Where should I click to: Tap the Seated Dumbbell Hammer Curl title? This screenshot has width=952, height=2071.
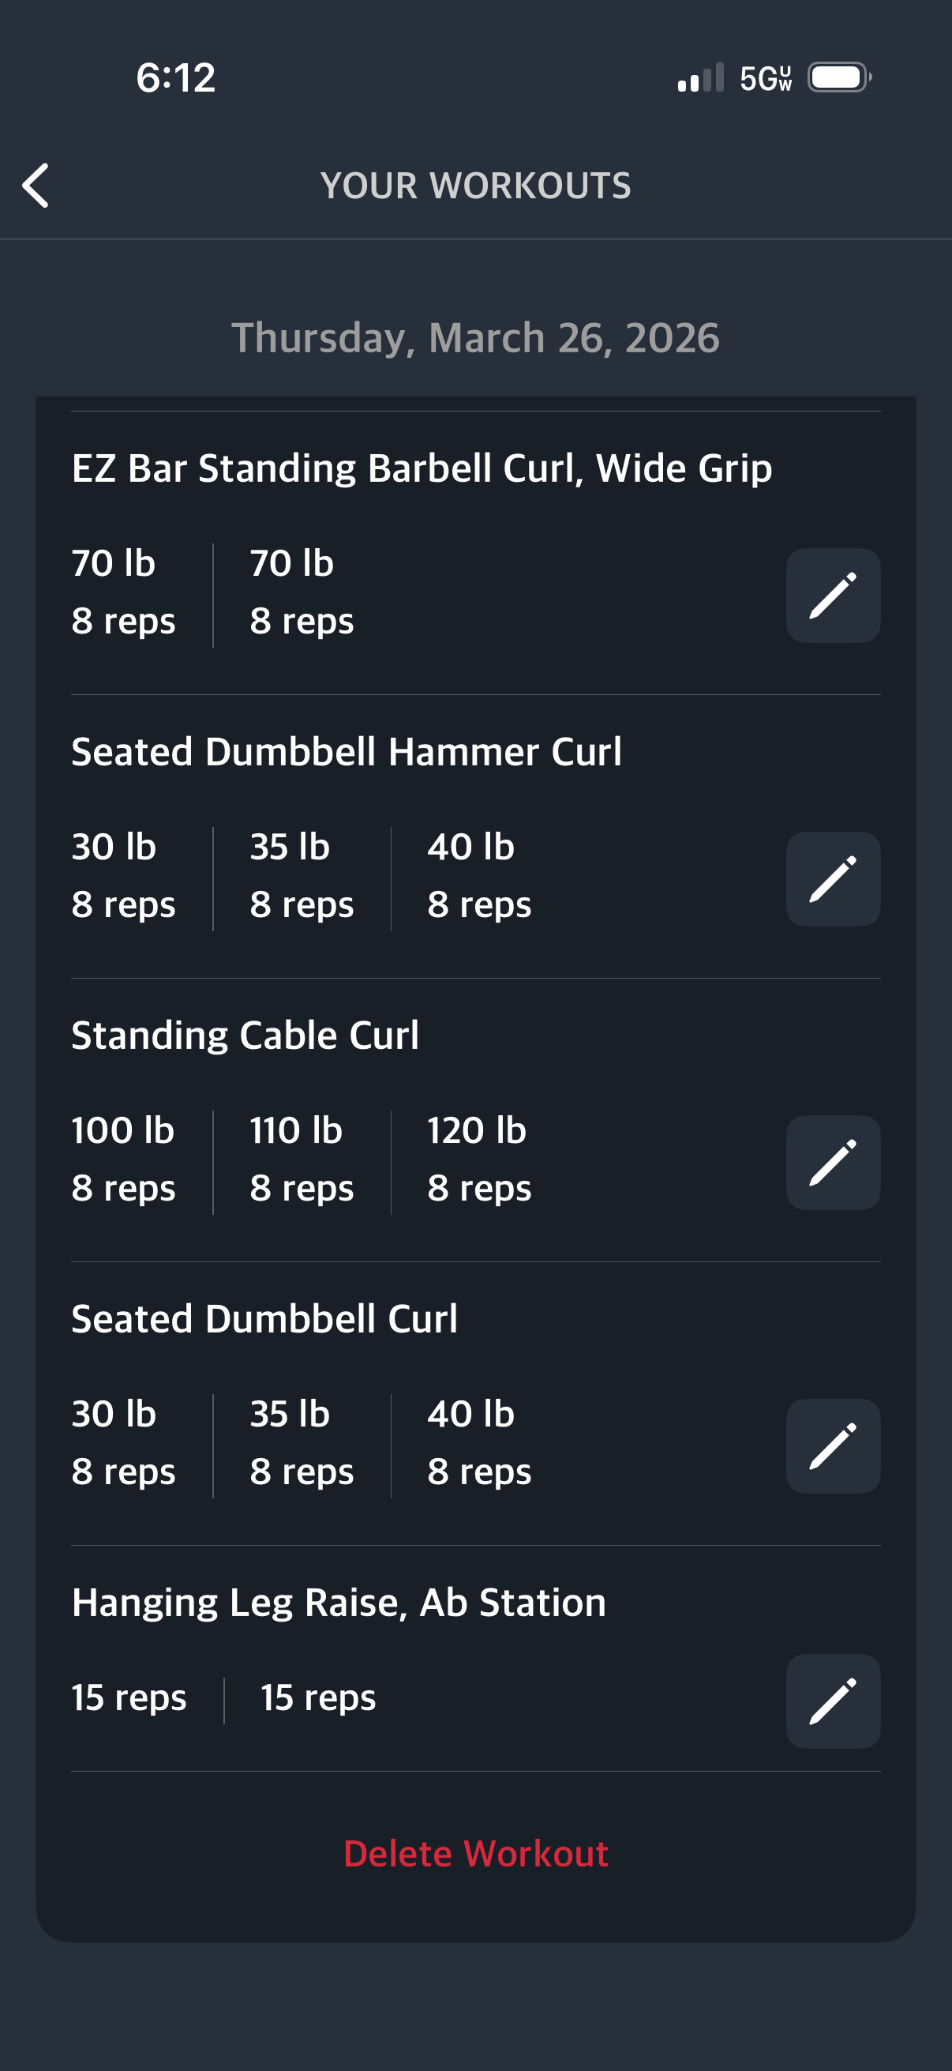click(347, 752)
